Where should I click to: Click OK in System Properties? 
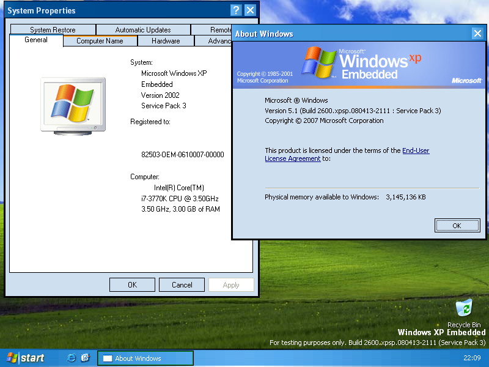coord(132,284)
